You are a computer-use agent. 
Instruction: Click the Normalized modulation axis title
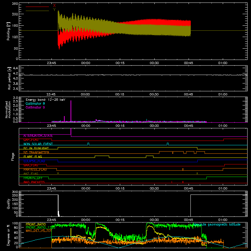pyautogui.click(x=8, y=109)
